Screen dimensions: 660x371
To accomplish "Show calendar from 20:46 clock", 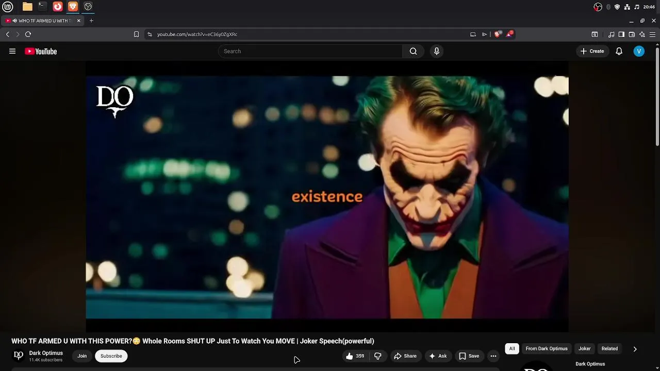I will pos(649,7).
